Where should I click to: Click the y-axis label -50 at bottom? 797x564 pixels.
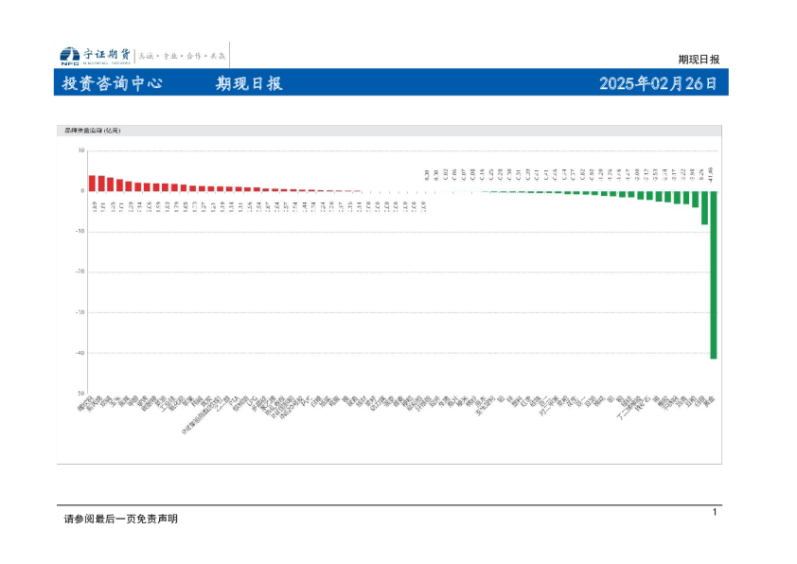tap(80, 393)
